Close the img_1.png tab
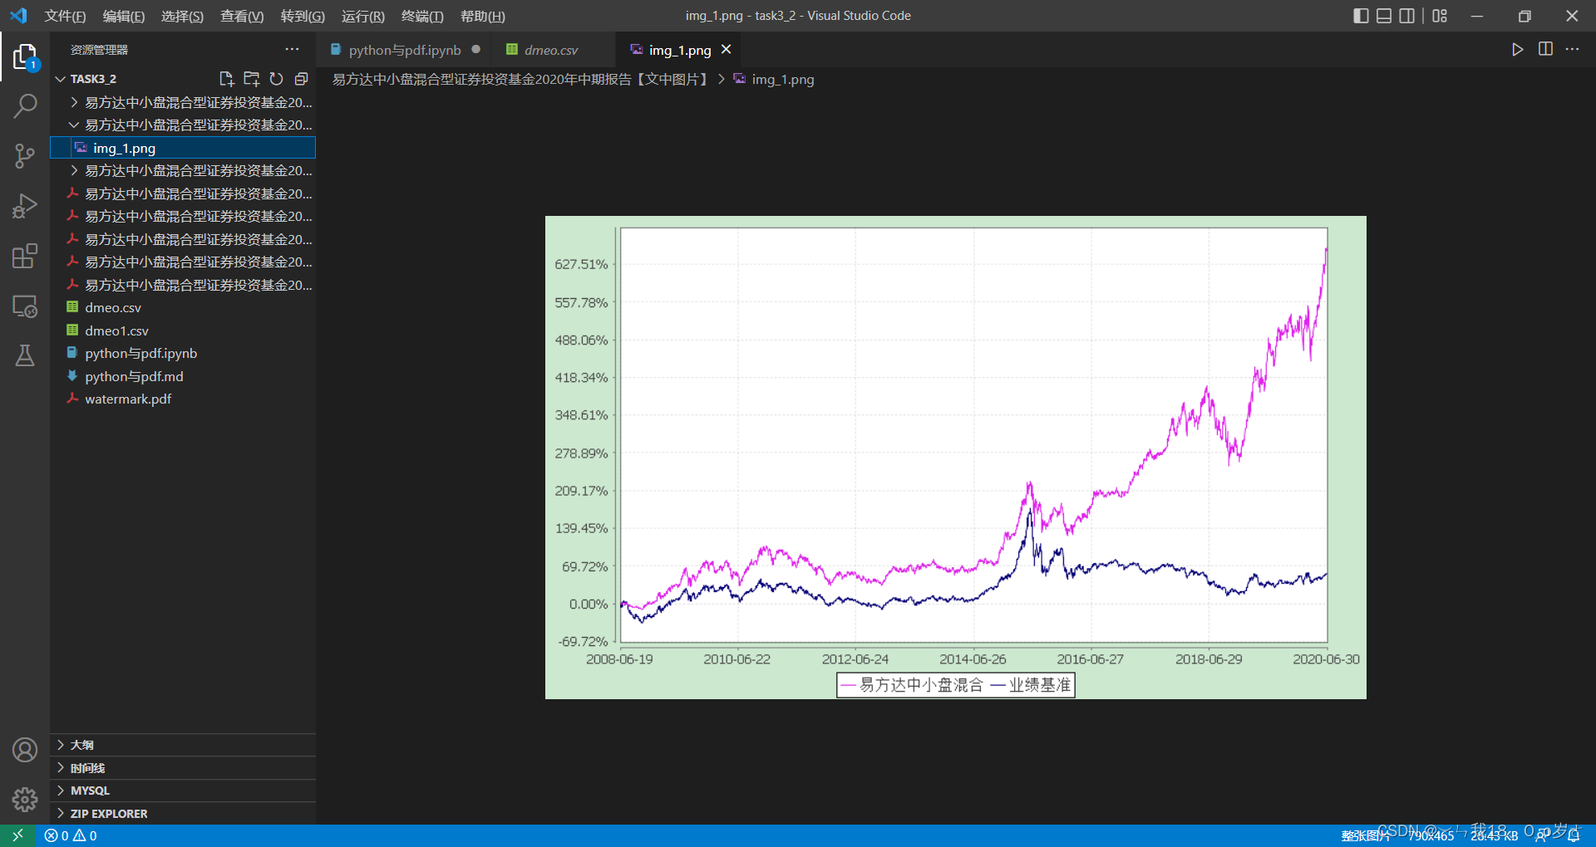The image size is (1596, 847). 726,50
